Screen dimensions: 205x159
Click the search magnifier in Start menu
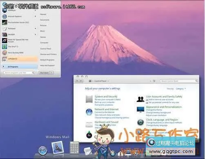coord(33,73)
